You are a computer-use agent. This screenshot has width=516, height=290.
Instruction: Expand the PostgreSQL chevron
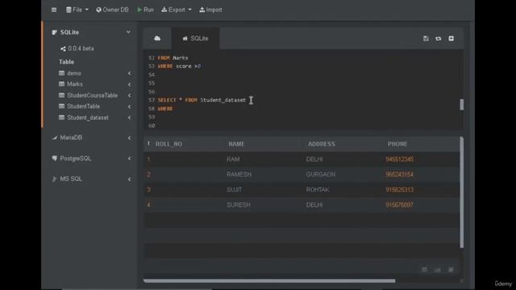(129, 159)
